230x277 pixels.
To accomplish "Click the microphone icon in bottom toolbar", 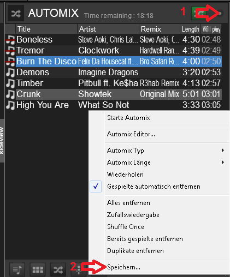I will pyautogui.click(x=79, y=270).
